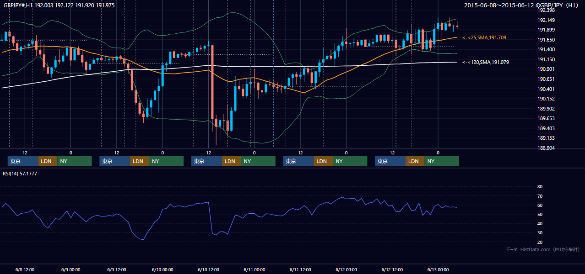Select the 6/9 12:00 date label
This screenshot has width=585, height=274.
click(x=116, y=270)
